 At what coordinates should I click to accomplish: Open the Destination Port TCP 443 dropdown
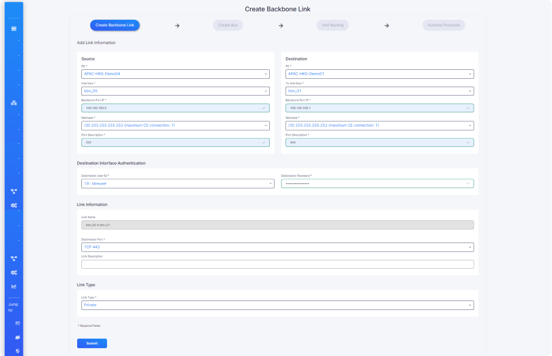click(x=277, y=247)
